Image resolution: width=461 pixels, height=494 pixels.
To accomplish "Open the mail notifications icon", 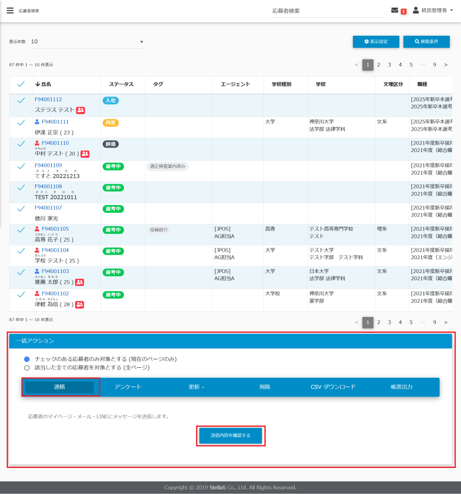I will tap(395, 10).
